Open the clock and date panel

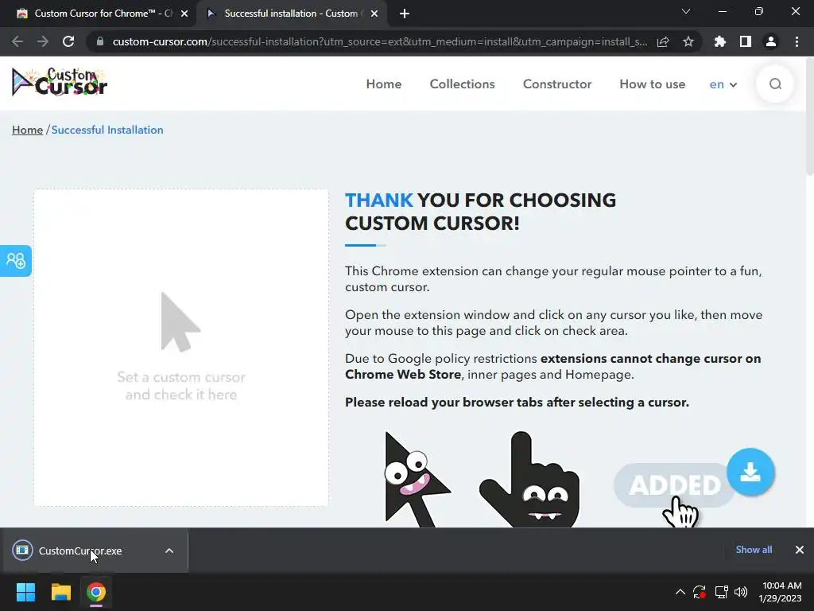[x=780, y=592]
